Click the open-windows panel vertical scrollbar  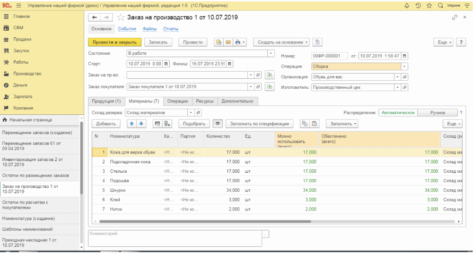[x=82, y=158]
